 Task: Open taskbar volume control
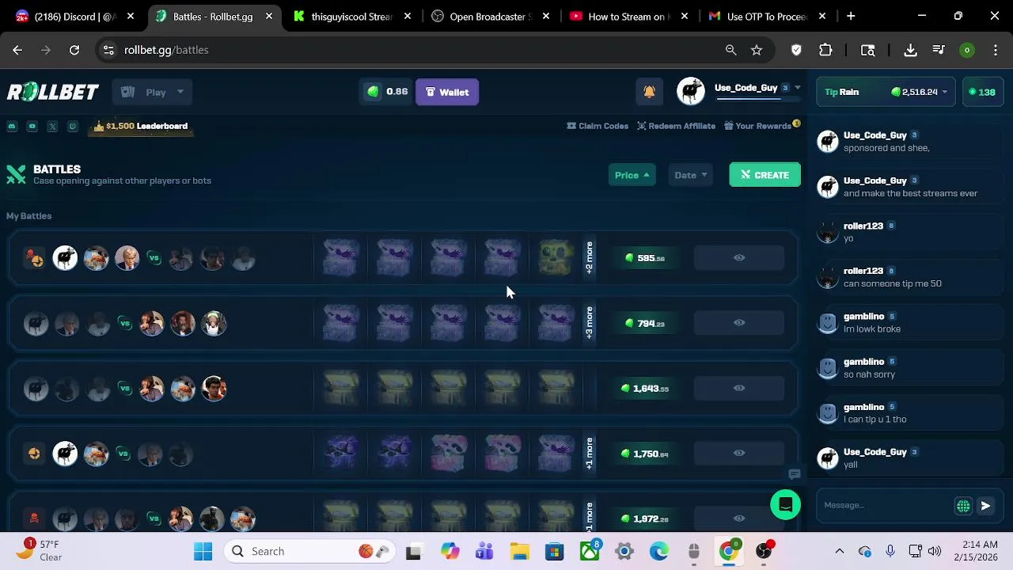coord(935,551)
